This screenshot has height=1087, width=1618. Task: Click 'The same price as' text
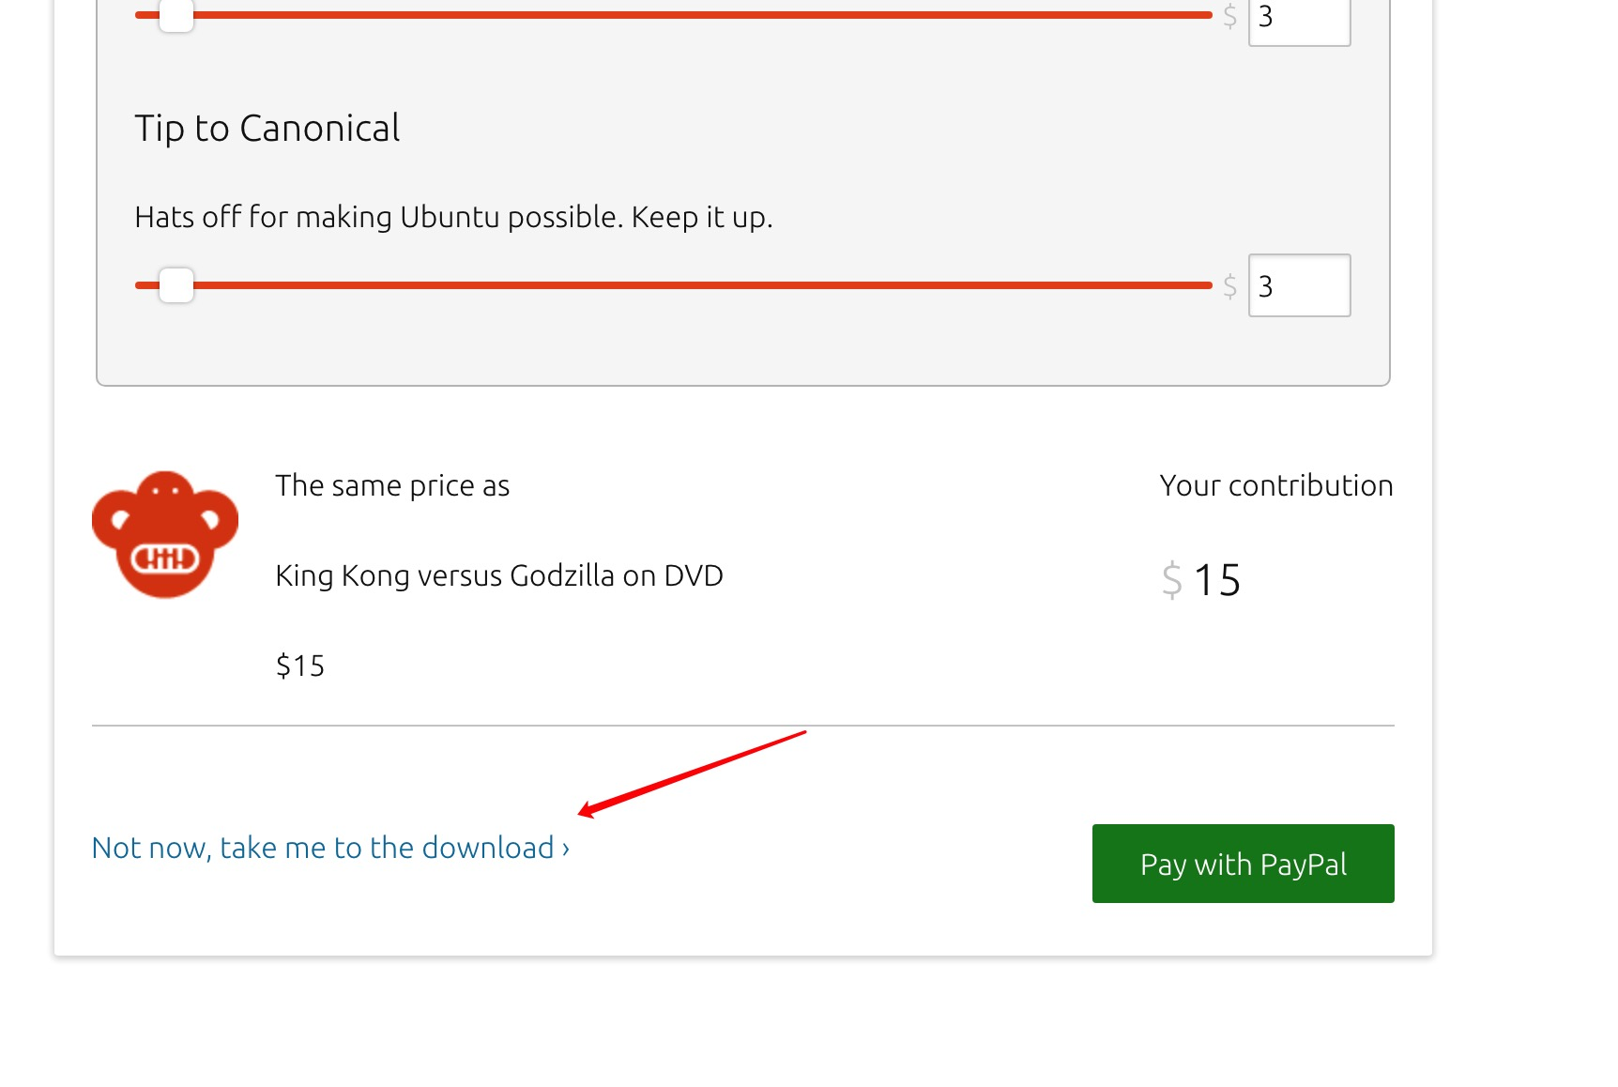[x=392, y=485]
